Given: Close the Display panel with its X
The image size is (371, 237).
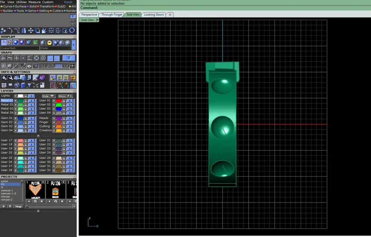Looking at the screenshot, I should click(x=74, y=37).
